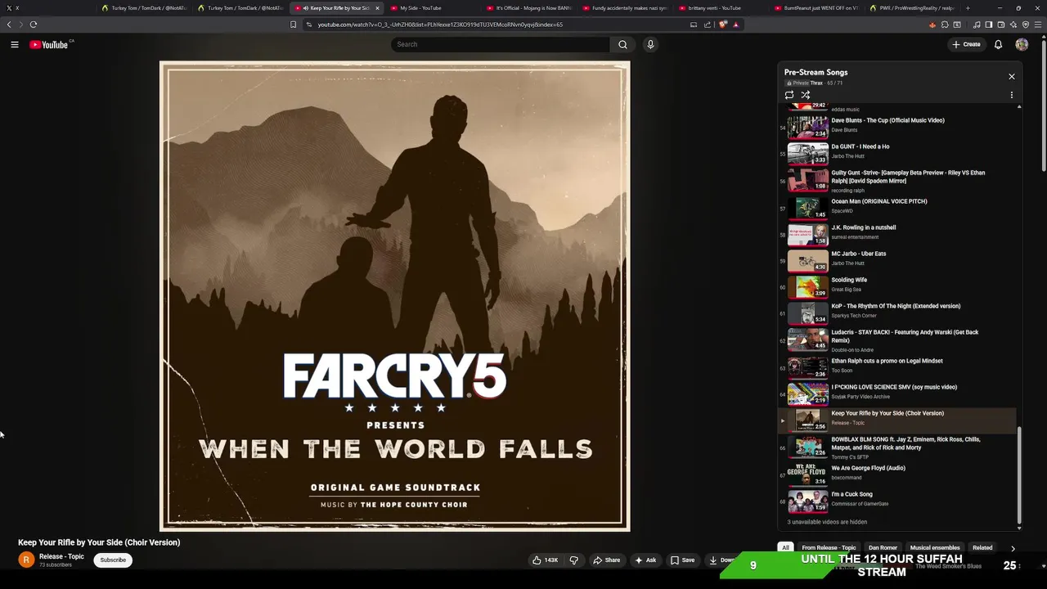
Task: Click the search magnifier button
Action: coord(622,44)
